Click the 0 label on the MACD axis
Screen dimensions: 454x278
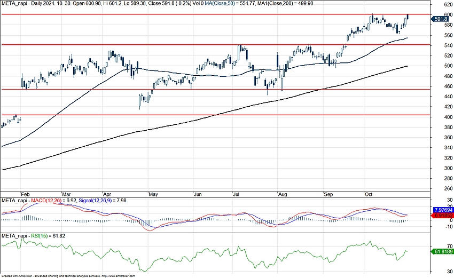pos(451,220)
